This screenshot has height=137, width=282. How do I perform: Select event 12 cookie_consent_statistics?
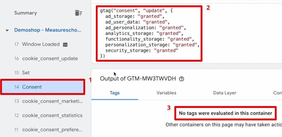(x=52, y=115)
